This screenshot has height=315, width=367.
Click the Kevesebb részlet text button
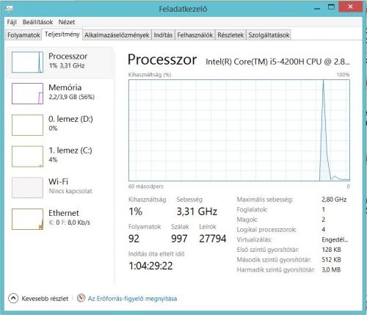click(45, 299)
